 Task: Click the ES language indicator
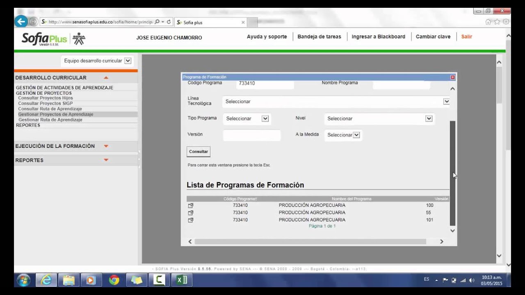pyautogui.click(x=427, y=279)
